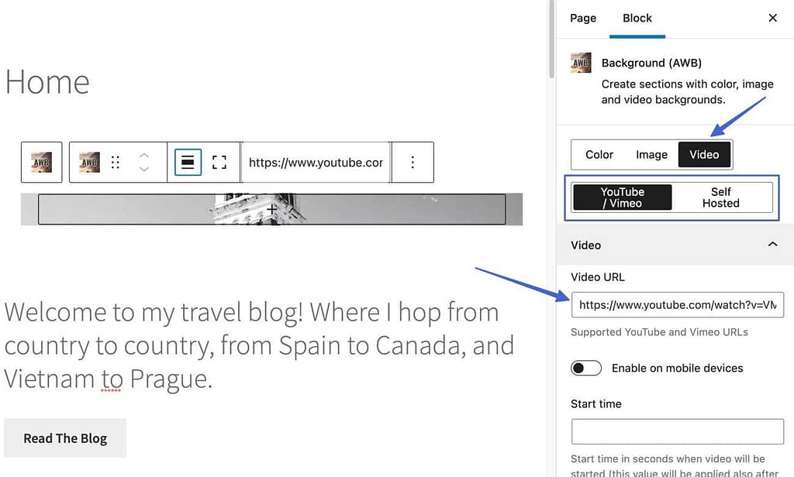This screenshot has height=477, width=794.
Task: Click the Read The Blog button
Action: pyautogui.click(x=65, y=438)
